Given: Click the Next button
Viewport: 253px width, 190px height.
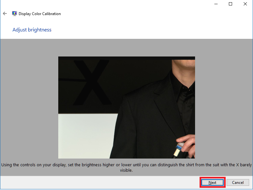Looking at the screenshot, I should 212,182.
